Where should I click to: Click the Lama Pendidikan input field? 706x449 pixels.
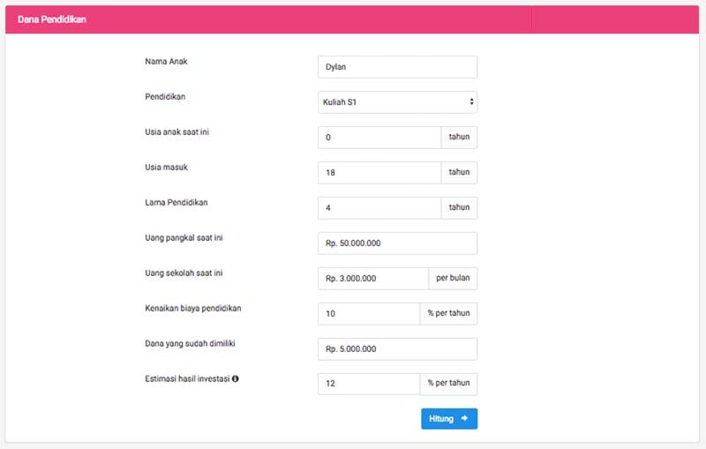coord(379,208)
